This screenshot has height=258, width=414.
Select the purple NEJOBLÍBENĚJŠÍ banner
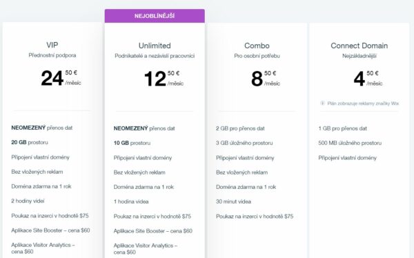(x=155, y=16)
